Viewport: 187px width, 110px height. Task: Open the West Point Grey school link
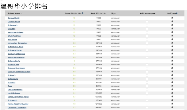[15, 36]
